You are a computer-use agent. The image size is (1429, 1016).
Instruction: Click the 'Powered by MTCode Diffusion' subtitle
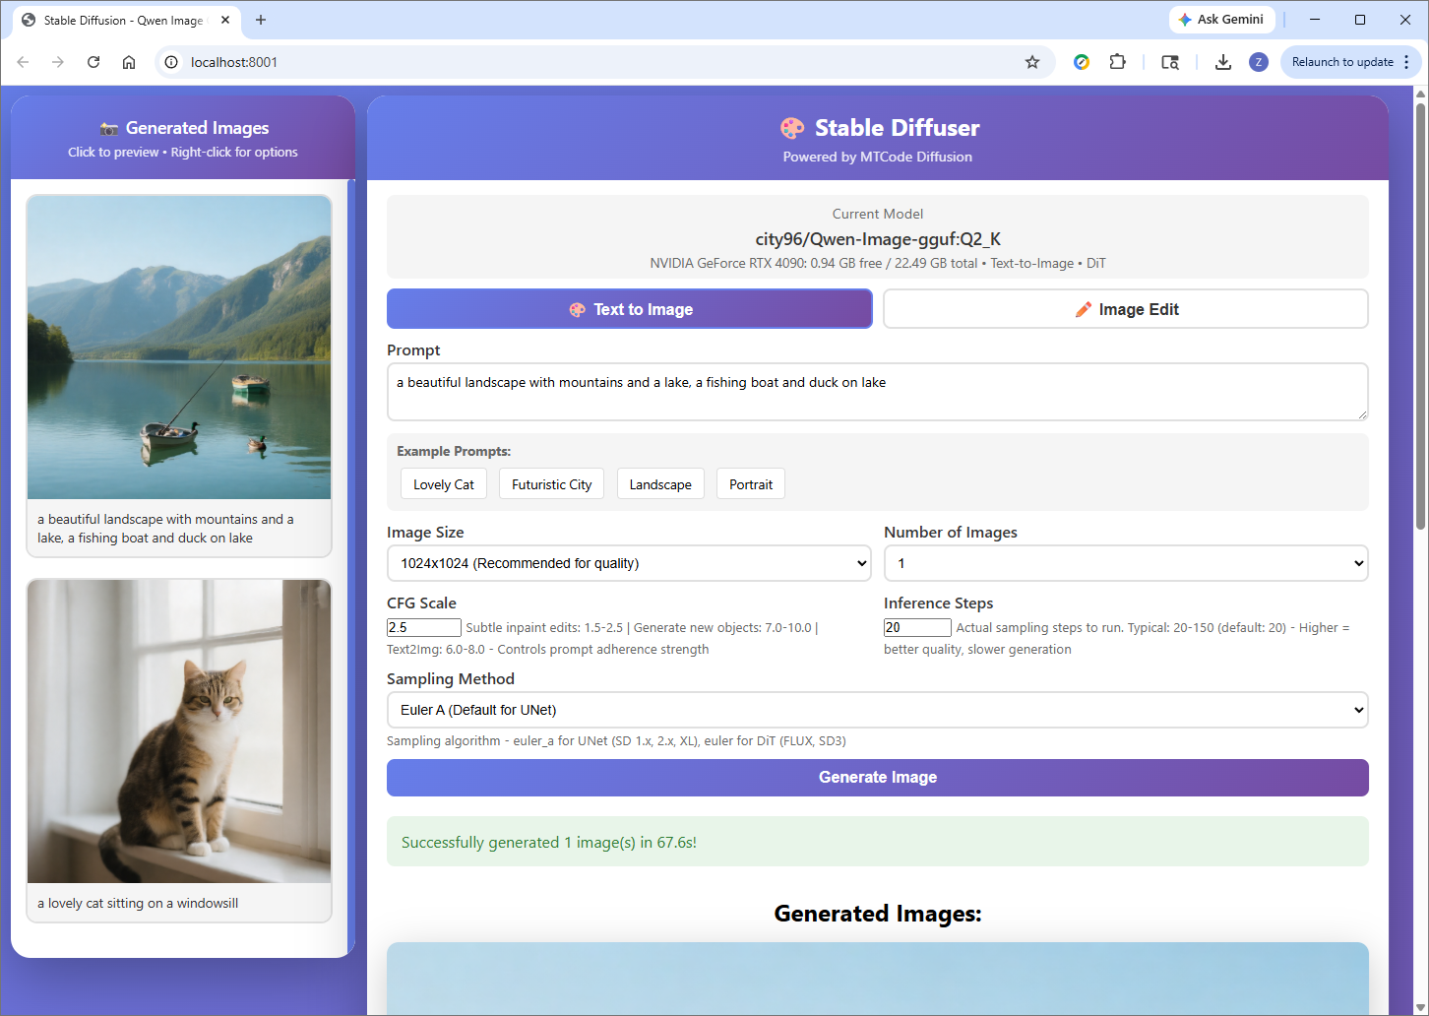click(x=878, y=158)
